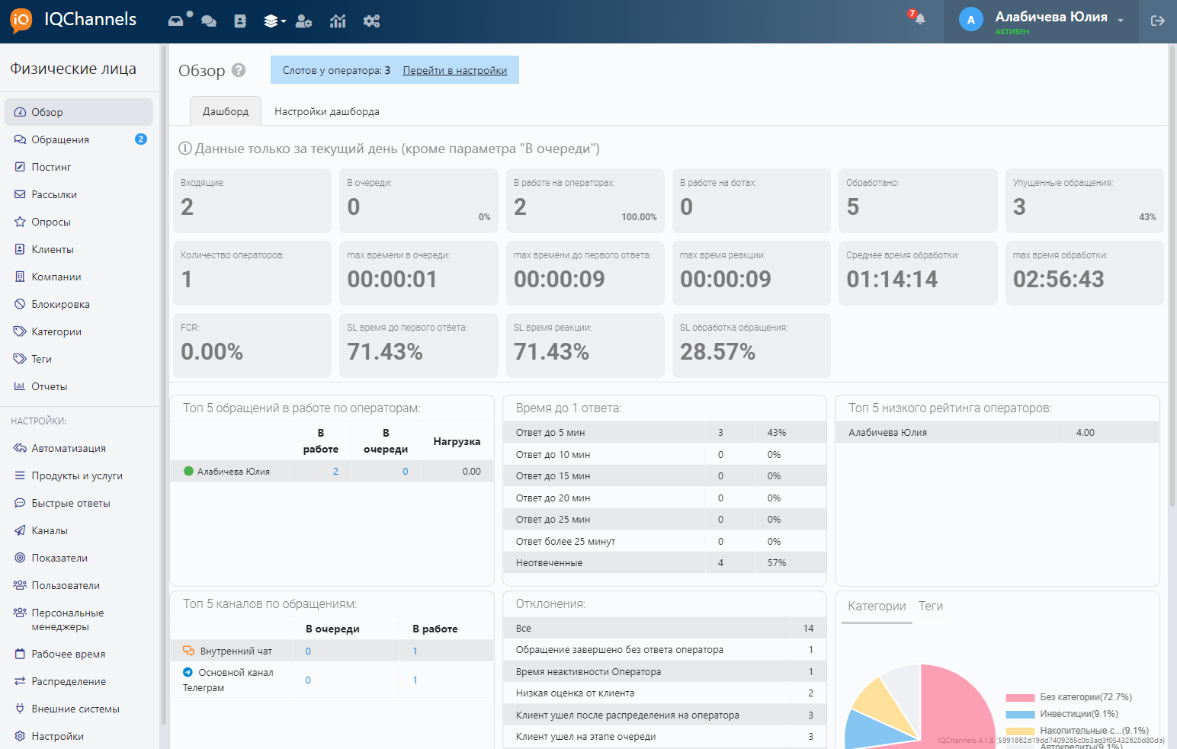Click the Telegram icon beside Основной канал
Image resolution: width=1177 pixels, height=749 pixels.
point(188,673)
